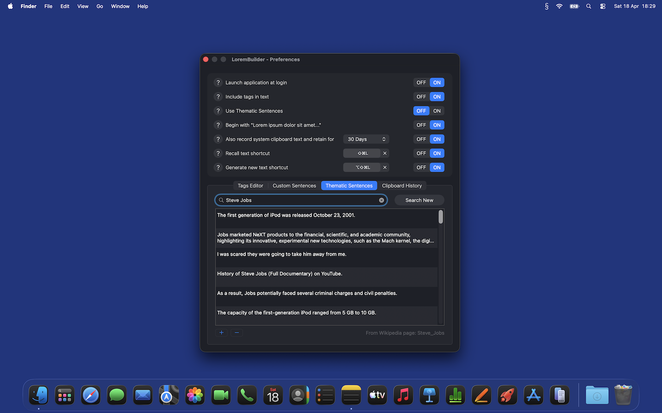Viewport: 662px width, 413px height.
Task: Click the help icon next to the clipboard retention setting
Action: [218, 139]
